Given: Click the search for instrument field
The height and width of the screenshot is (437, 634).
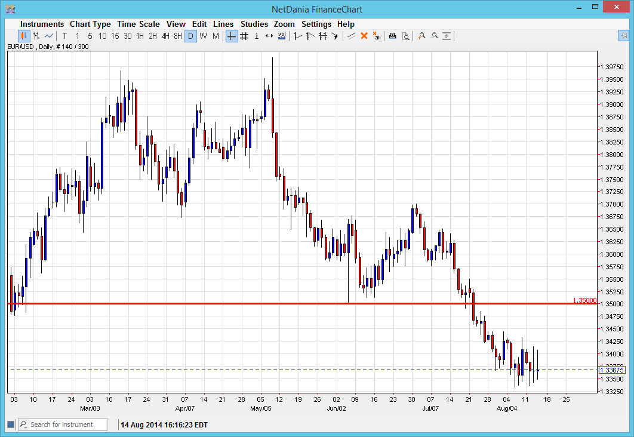Looking at the screenshot, I should coord(63,424).
